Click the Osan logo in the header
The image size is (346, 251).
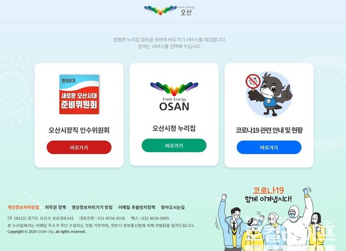[x=169, y=10]
